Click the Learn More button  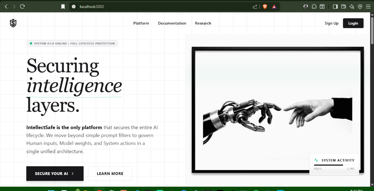[110, 174]
